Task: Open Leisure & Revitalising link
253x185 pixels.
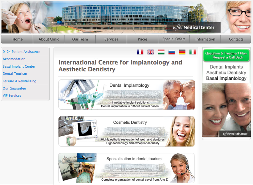Action: [x=19, y=81]
